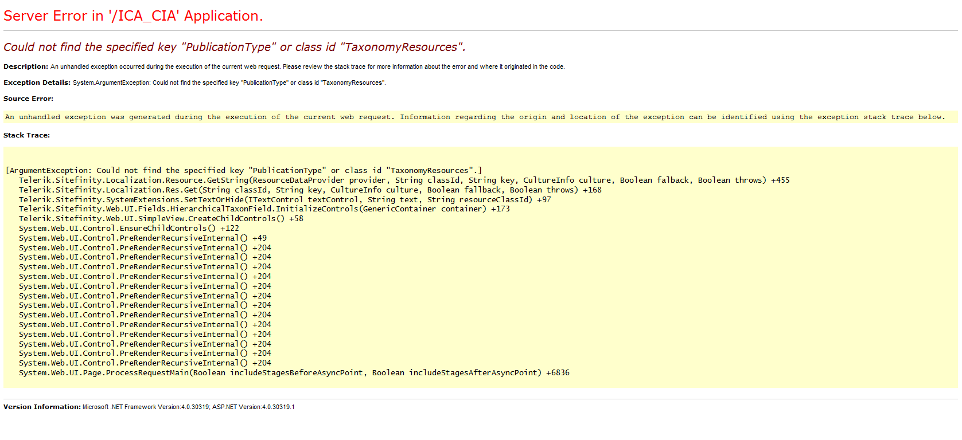Click the bold 'Source Error:' label

[28, 99]
